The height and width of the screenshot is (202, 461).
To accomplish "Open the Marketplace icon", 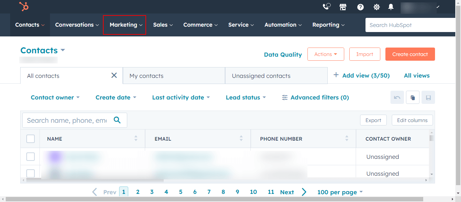I will coord(343,6).
